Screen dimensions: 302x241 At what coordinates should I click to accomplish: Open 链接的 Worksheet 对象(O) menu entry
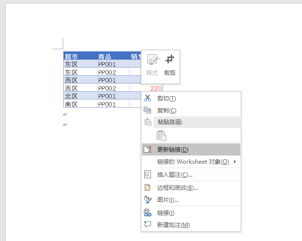(x=191, y=162)
